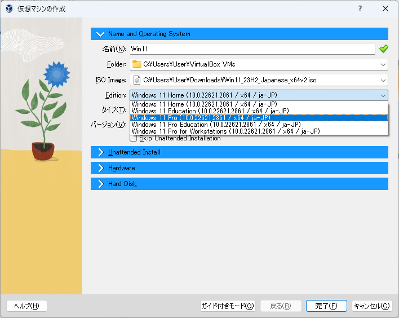Click the question mark help icon
Viewport: 399px width, 318px height.
[x=360, y=8]
